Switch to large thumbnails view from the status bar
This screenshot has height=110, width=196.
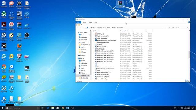[189, 81]
